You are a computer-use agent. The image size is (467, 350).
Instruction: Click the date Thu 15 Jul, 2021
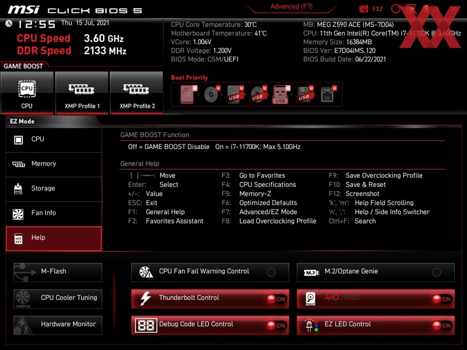point(85,23)
